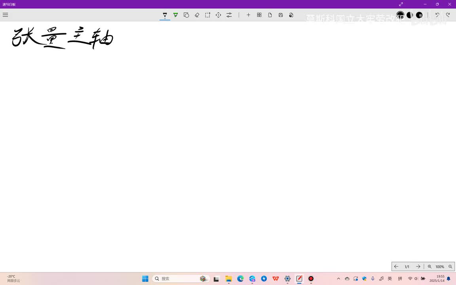Open the page grid overview
The width and height of the screenshot is (456, 285).
point(259,15)
